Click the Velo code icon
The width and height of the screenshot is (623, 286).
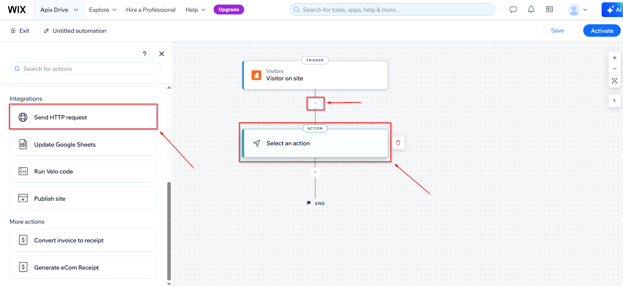(x=23, y=172)
